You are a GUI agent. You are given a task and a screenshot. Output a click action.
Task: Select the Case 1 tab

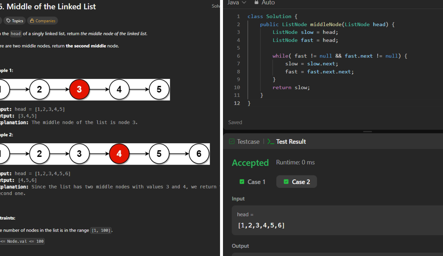252,182
